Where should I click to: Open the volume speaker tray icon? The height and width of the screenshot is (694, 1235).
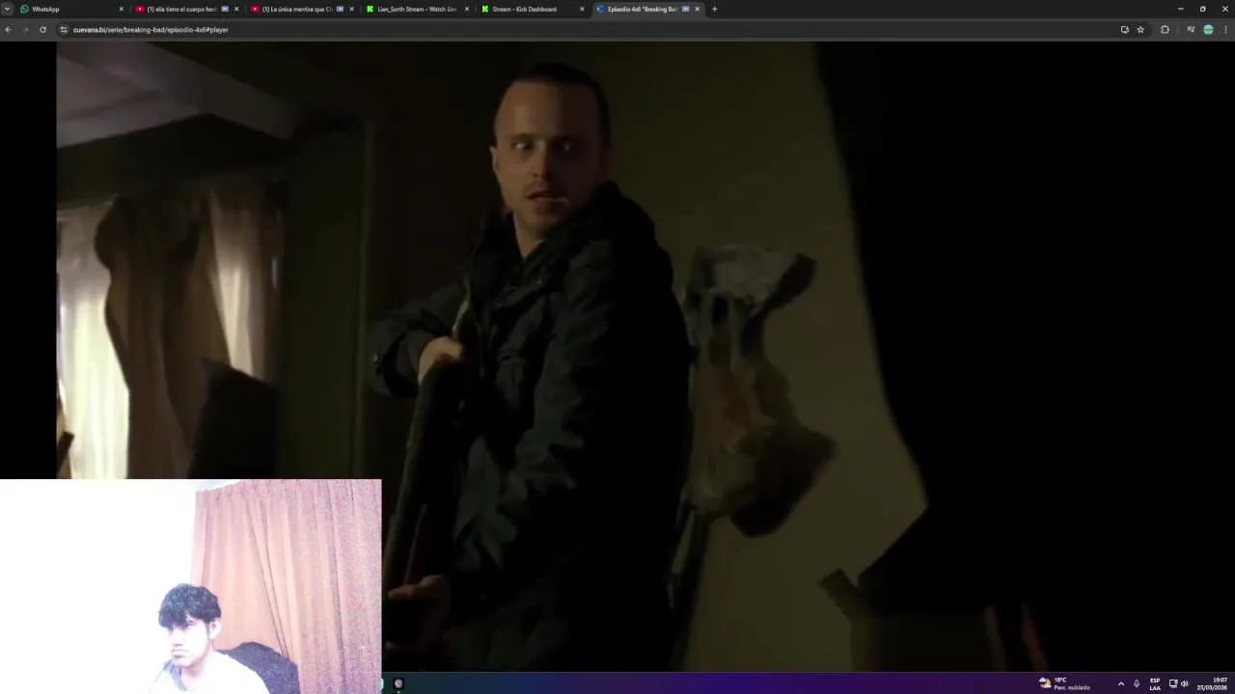1185,683
